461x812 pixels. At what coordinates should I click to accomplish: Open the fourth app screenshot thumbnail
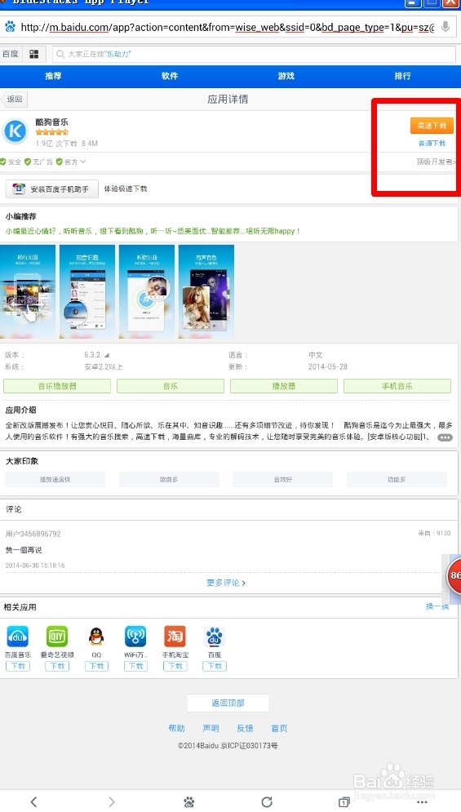pyautogui.click(x=206, y=291)
